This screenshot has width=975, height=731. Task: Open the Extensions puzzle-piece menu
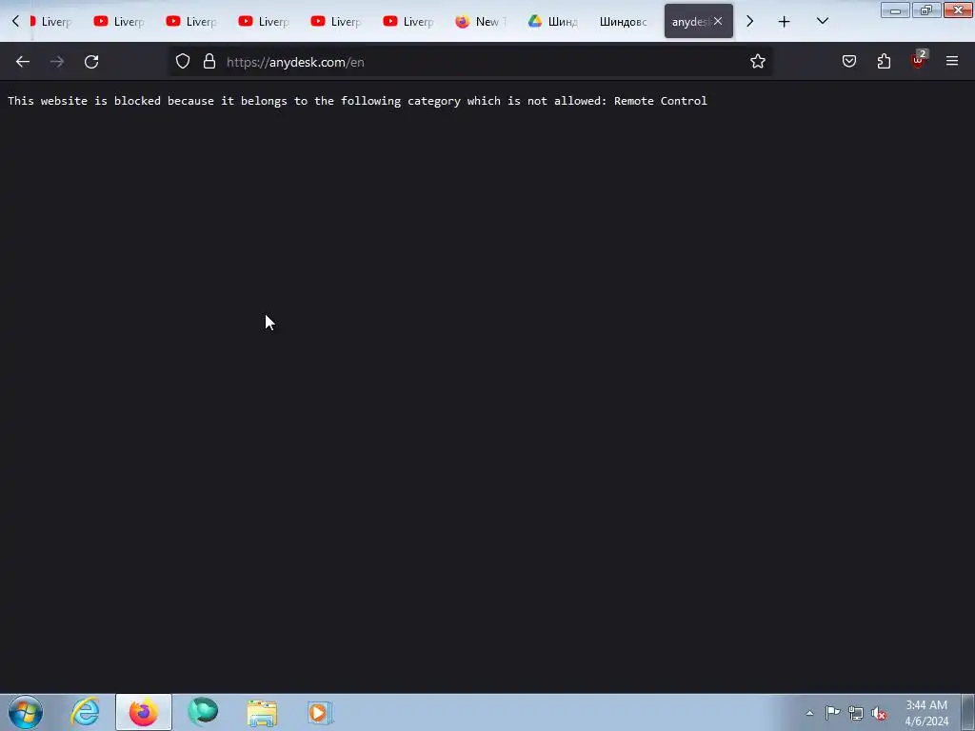pyautogui.click(x=884, y=62)
